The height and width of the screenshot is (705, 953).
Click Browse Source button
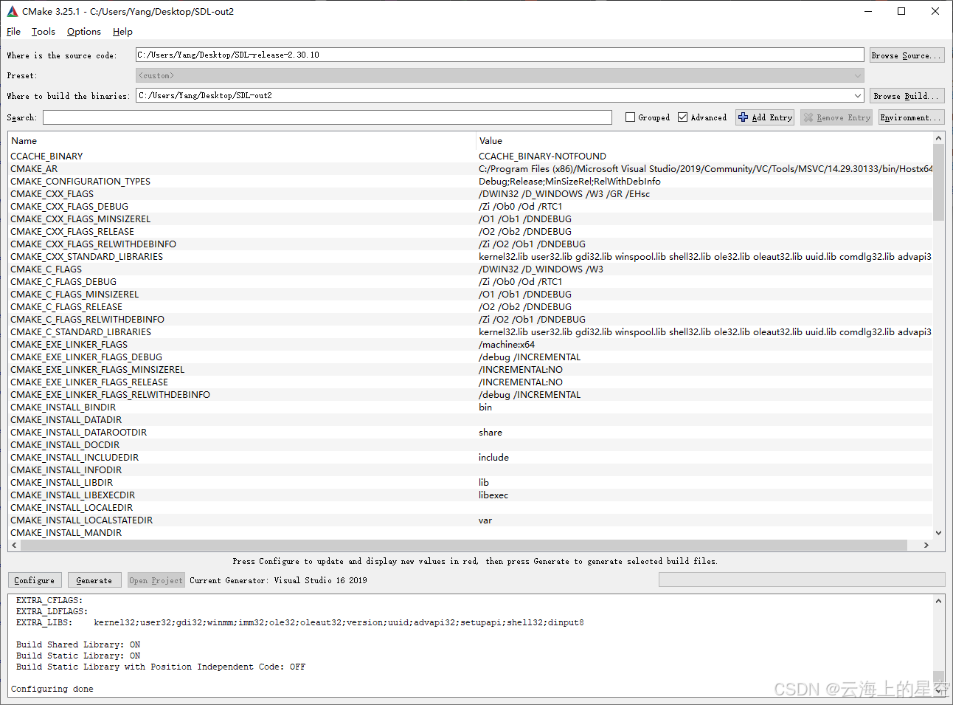point(907,55)
